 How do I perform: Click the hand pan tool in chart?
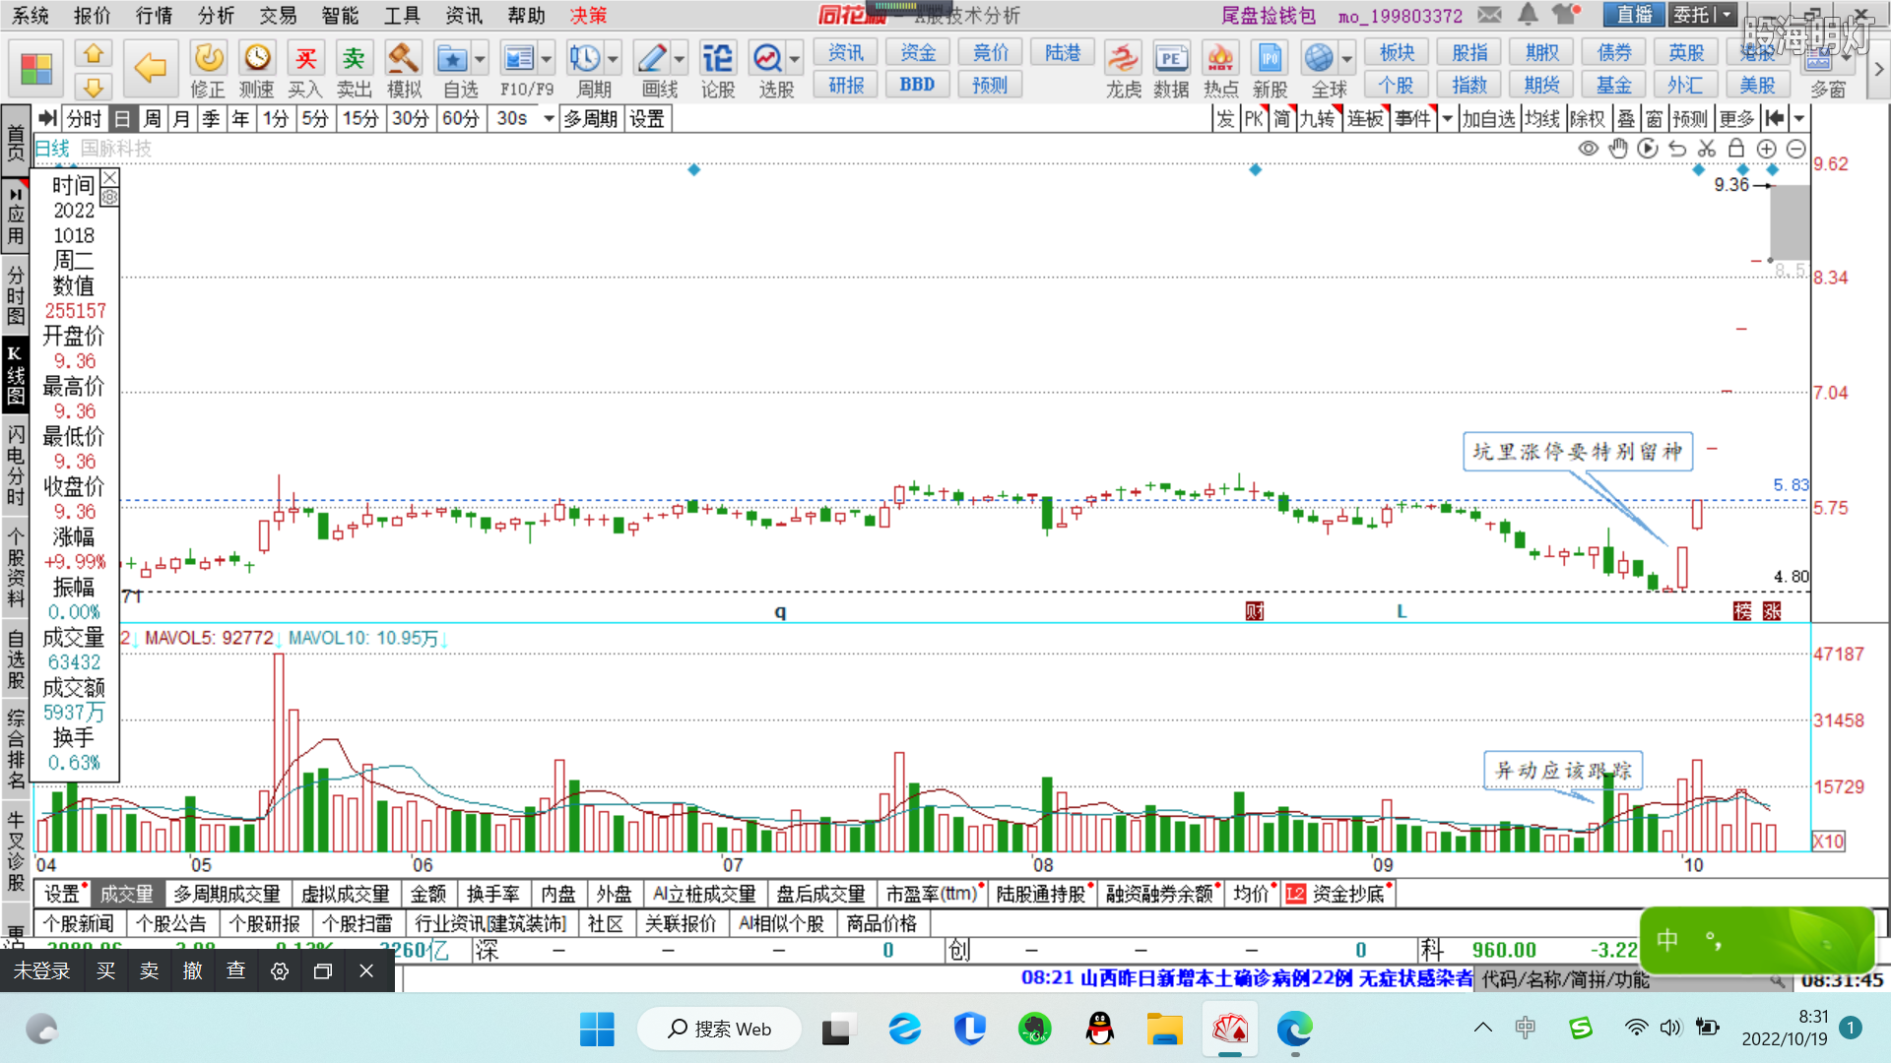pyautogui.click(x=1618, y=149)
